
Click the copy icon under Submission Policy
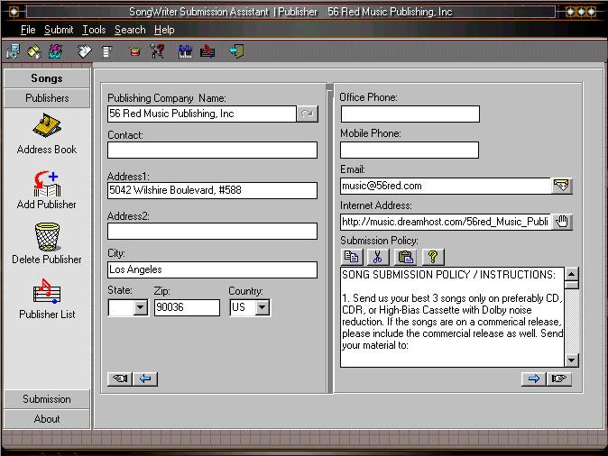352,257
